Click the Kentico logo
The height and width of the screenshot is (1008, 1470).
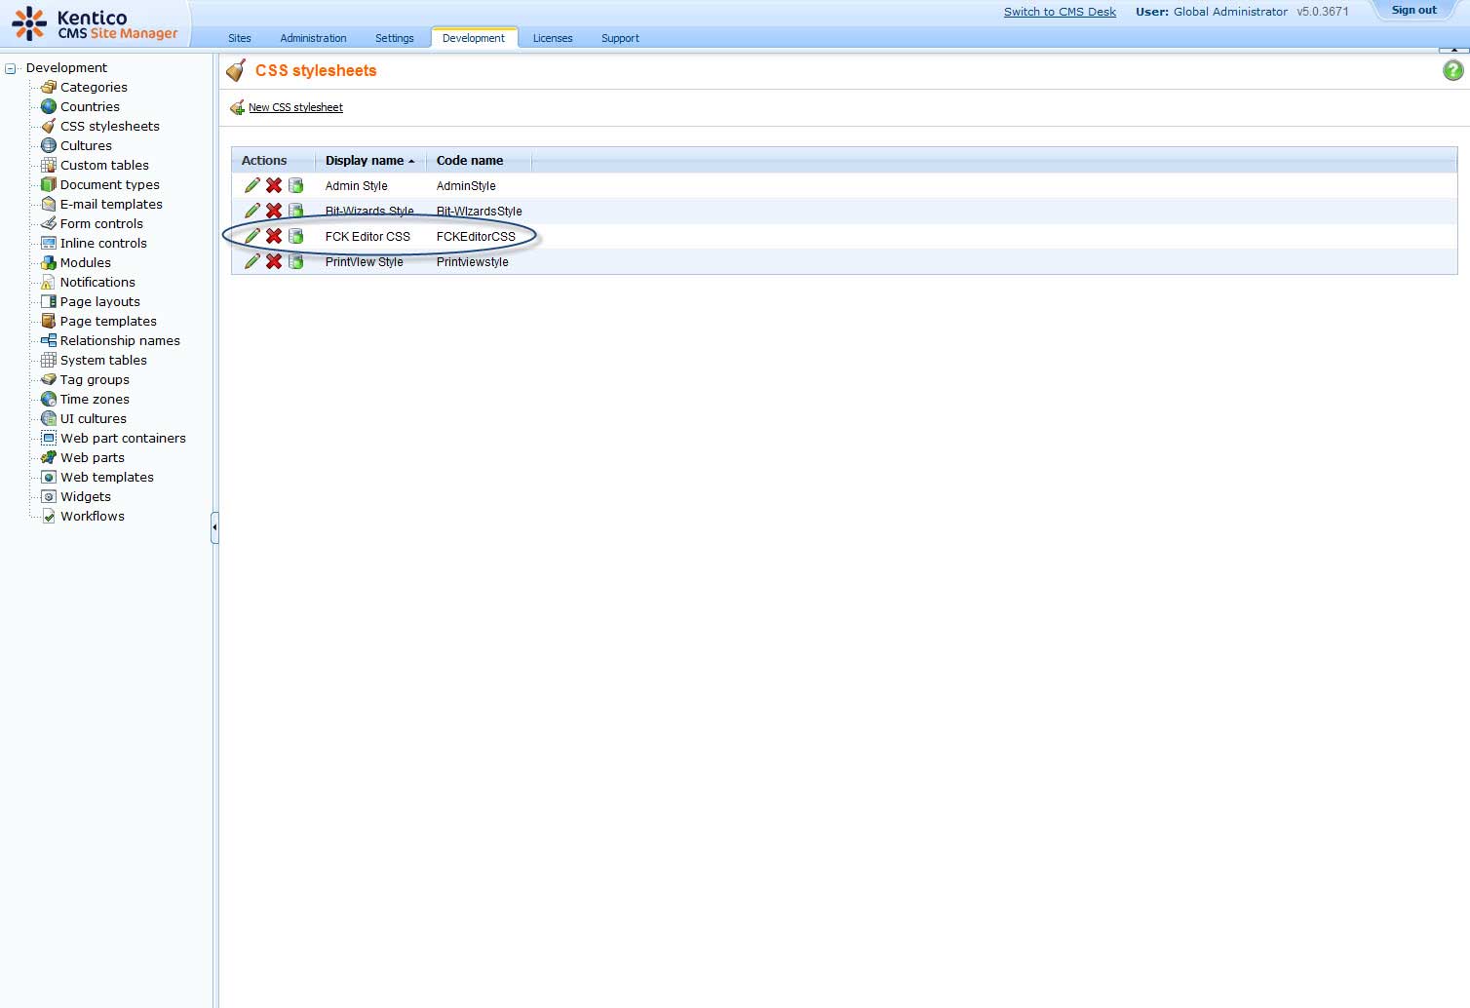[x=95, y=23]
